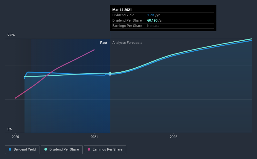Click the 2020 x-axis label
Viewport: 257px width, 159px height.
pos(15,137)
